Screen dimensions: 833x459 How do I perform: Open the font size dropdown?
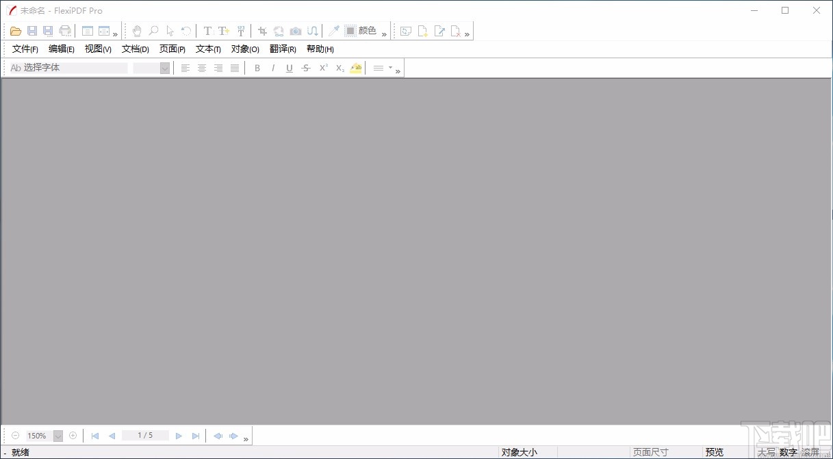pyautogui.click(x=164, y=68)
